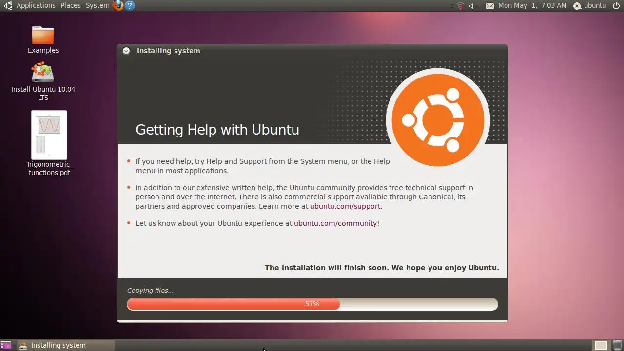624x351 pixels.
Task: Select the Examples folder on desktop
Action: tap(43, 39)
